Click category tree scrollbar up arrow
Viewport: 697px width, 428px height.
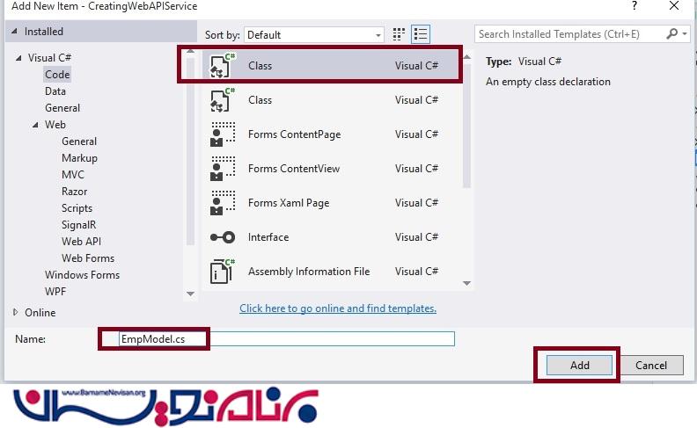191,52
